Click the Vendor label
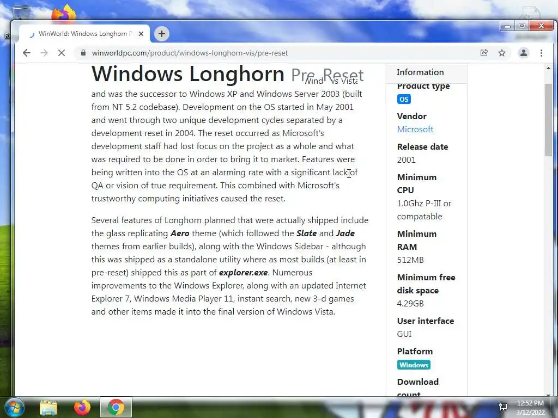Image resolution: width=558 pixels, height=418 pixels. click(412, 116)
